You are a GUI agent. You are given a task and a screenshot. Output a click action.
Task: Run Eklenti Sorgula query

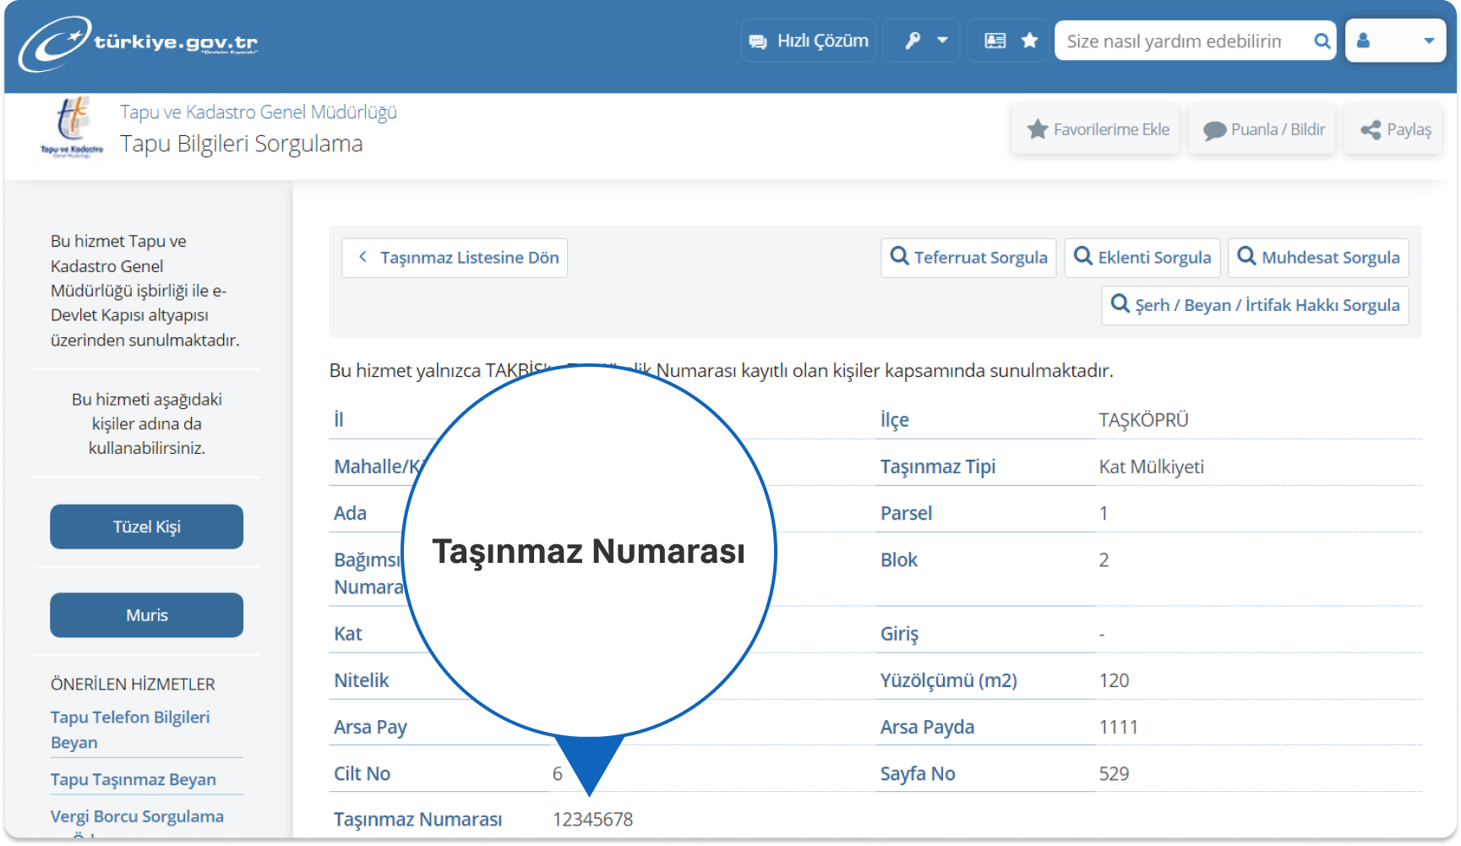[x=1142, y=258]
